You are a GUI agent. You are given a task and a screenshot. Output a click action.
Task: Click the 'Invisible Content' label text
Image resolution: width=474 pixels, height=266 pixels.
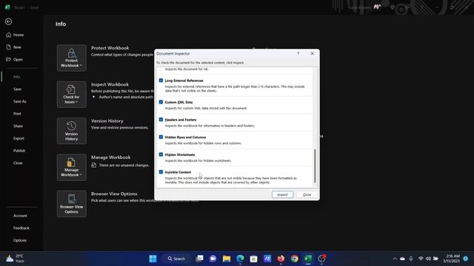point(178,172)
